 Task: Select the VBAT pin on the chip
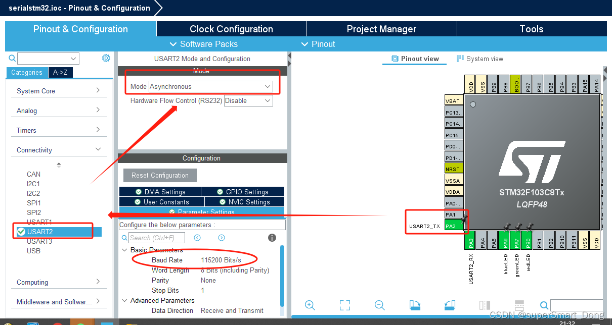click(454, 101)
